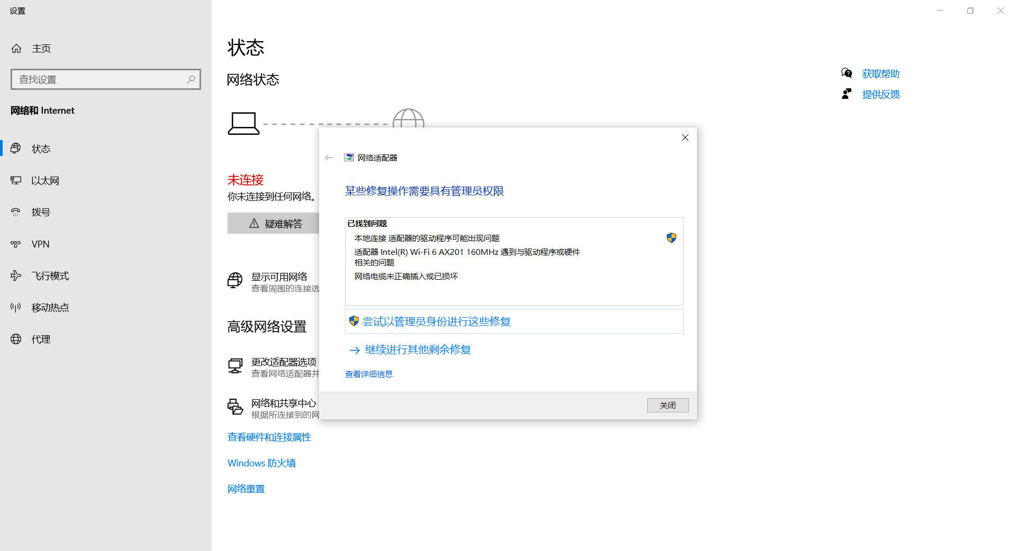
Task: Click the 关闭 button in dialog
Action: click(668, 405)
